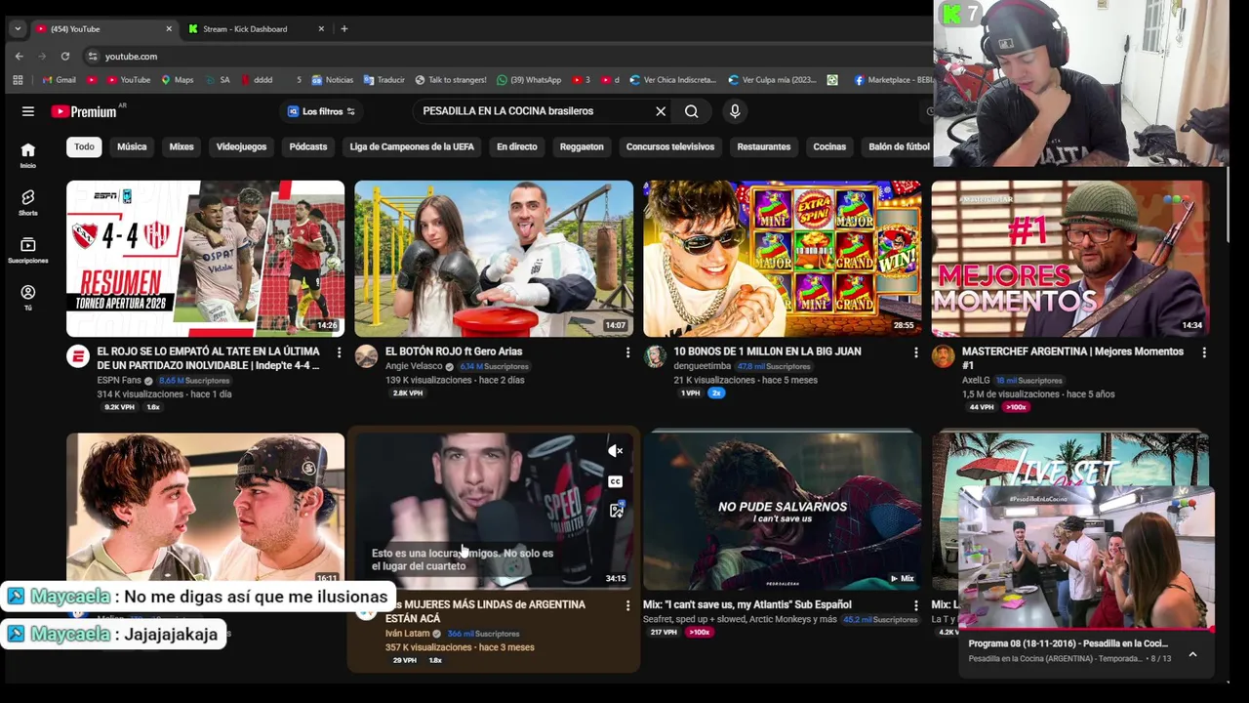The height and width of the screenshot is (703, 1249).
Task: Toggle subtitles CC on video preview
Action: (615, 481)
